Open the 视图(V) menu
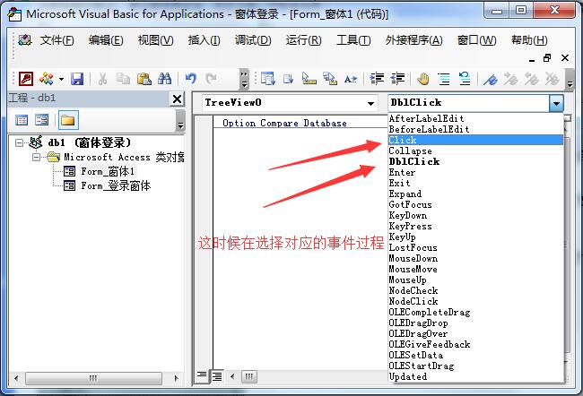The height and width of the screenshot is (396, 583). tap(155, 40)
